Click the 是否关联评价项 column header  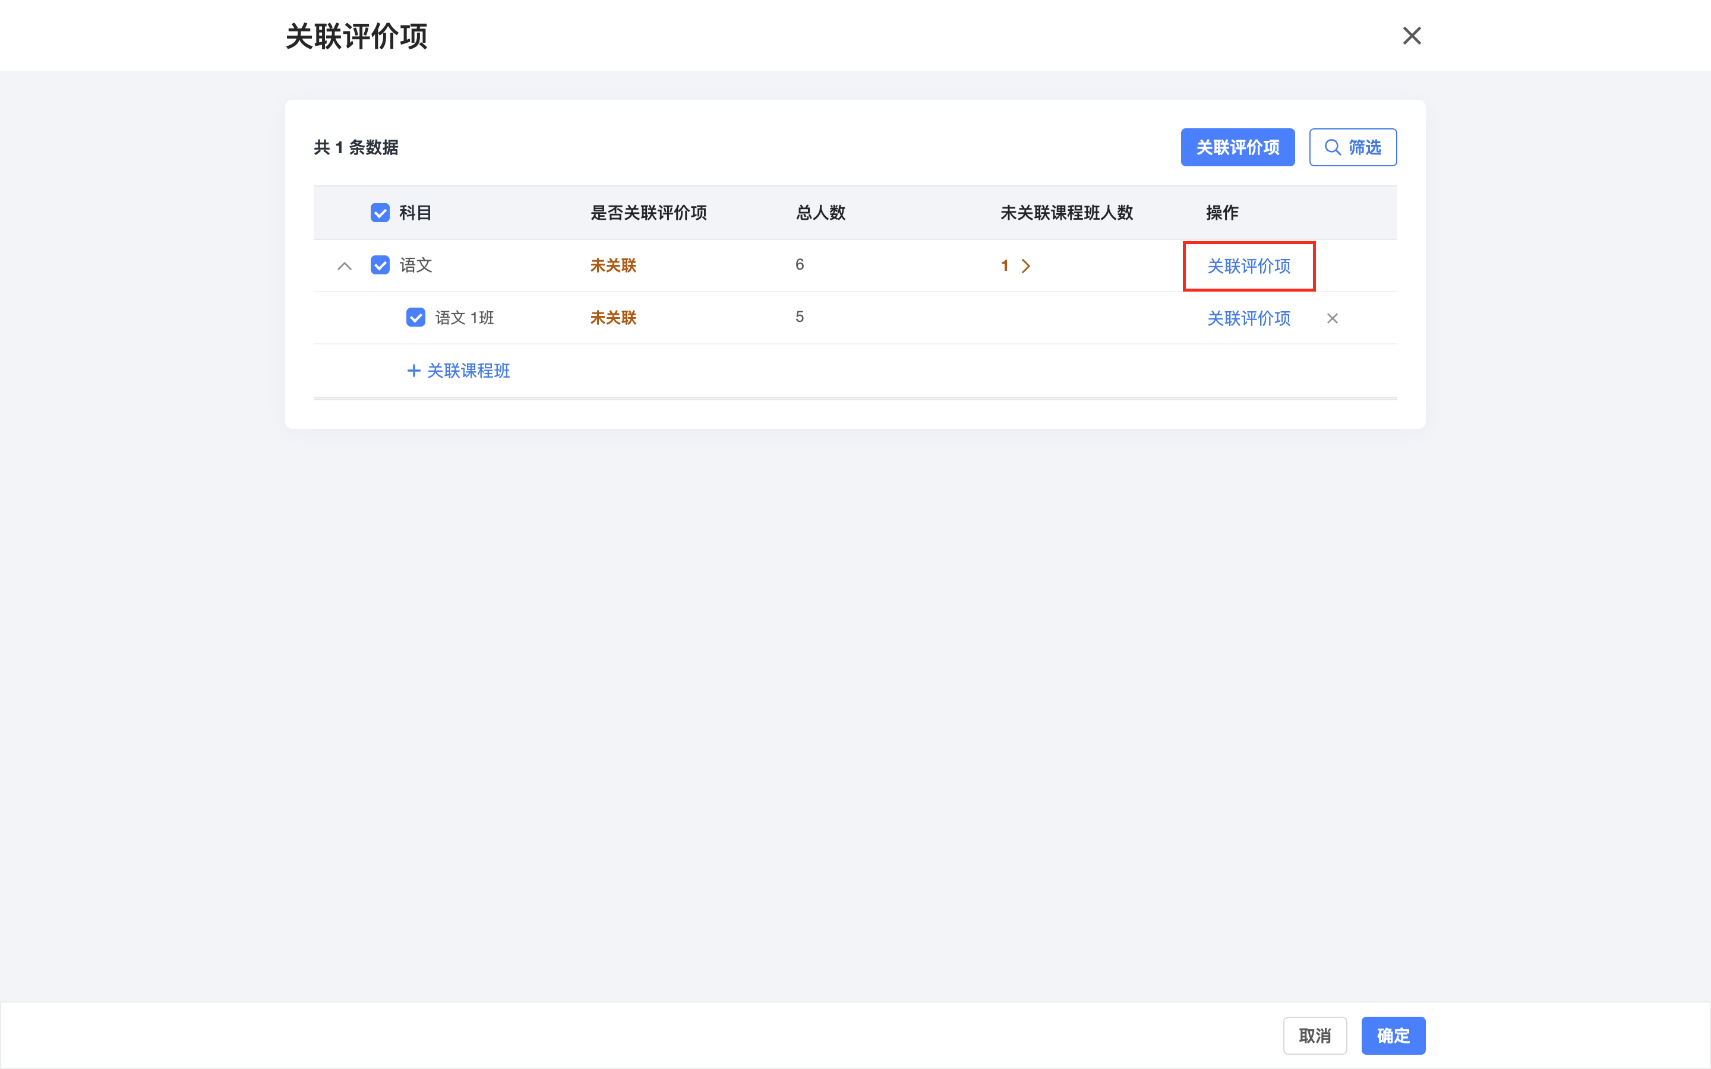[648, 213]
